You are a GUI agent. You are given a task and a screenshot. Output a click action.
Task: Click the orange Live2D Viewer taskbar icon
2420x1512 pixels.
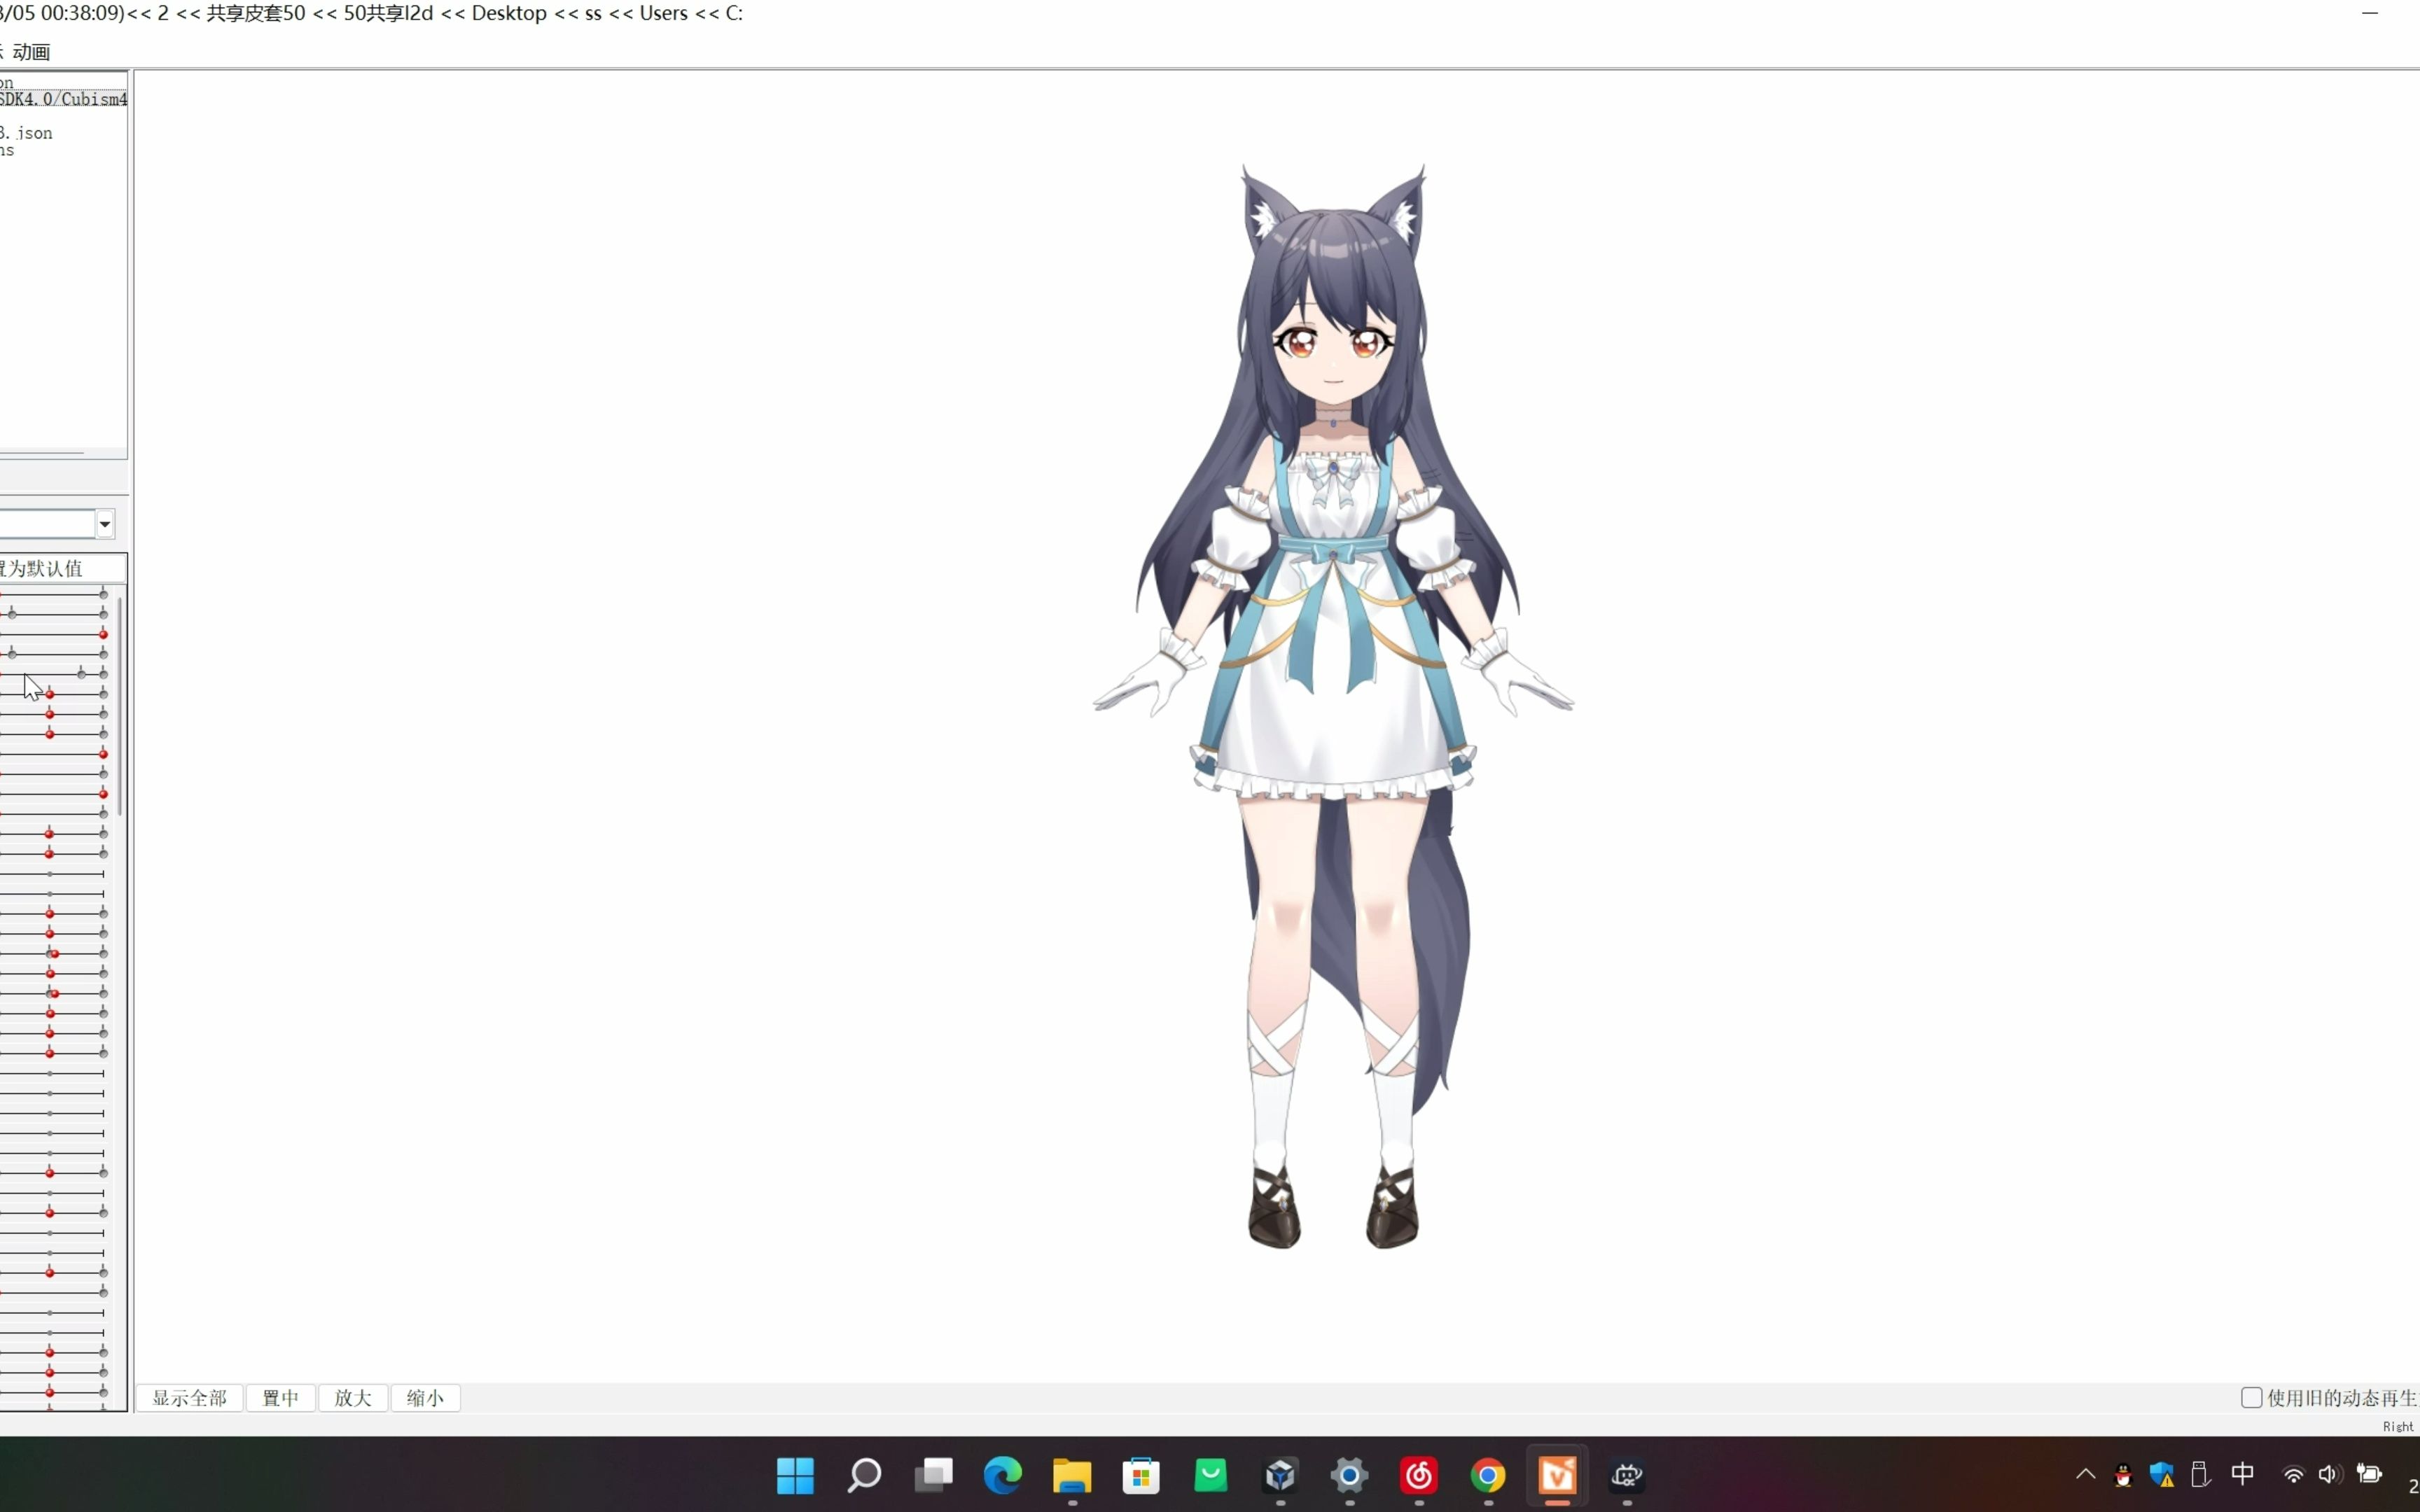point(1557,1475)
